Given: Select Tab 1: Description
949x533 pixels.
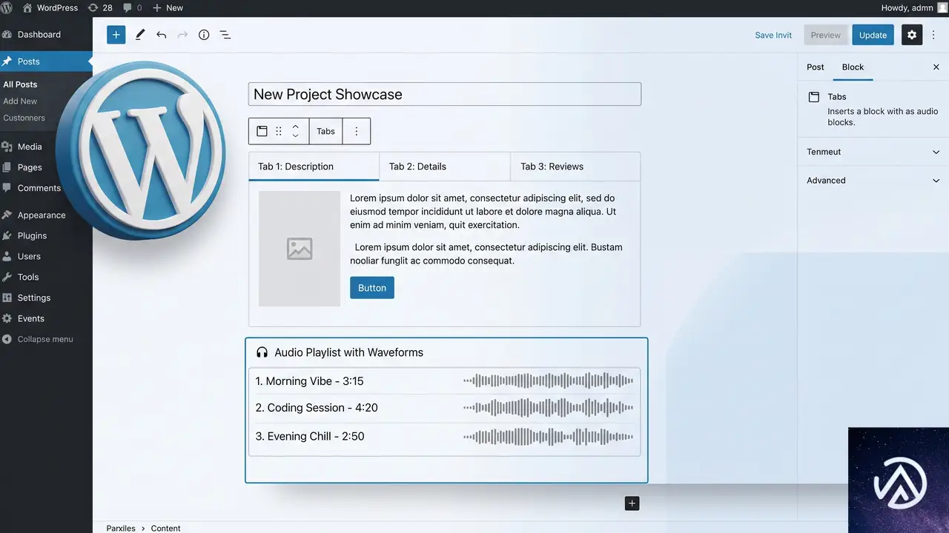Looking at the screenshot, I should 314,167.
